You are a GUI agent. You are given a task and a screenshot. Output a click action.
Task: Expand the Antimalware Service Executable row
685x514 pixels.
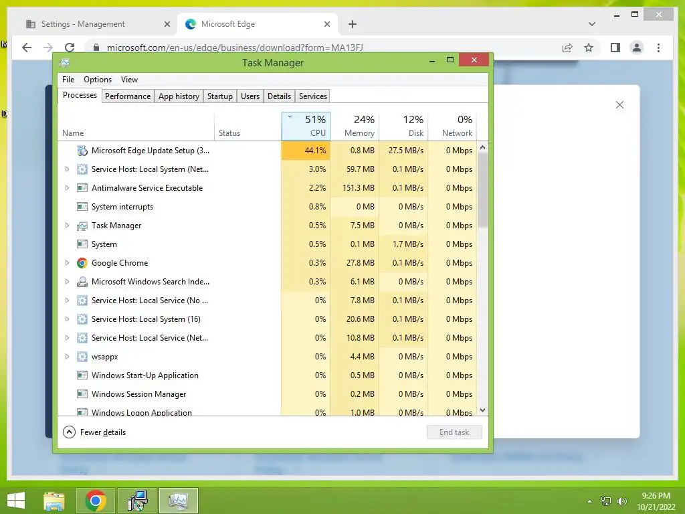(x=67, y=188)
